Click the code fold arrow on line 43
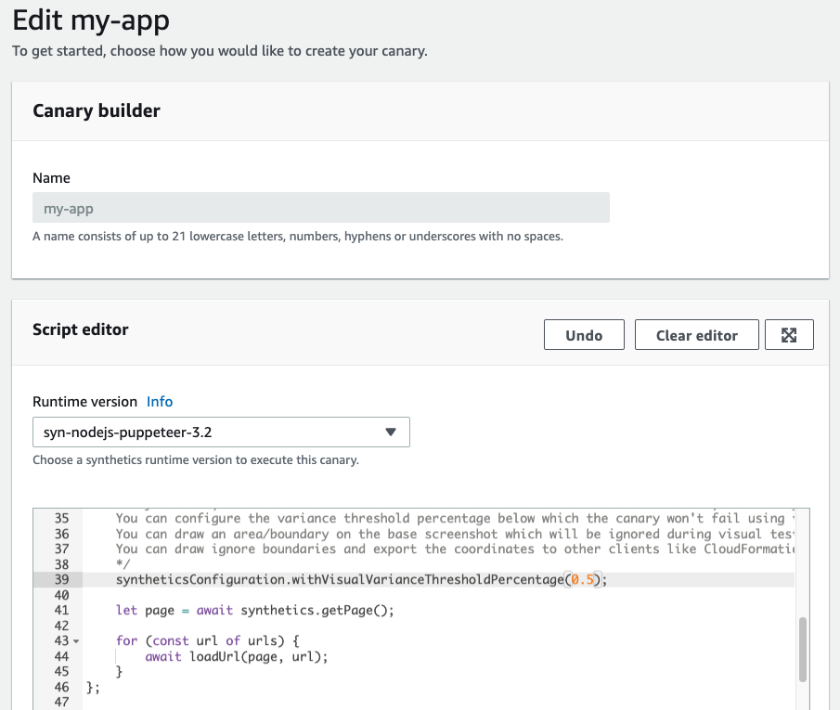Viewport: 840px width, 710px height. [x=73, y=640]
